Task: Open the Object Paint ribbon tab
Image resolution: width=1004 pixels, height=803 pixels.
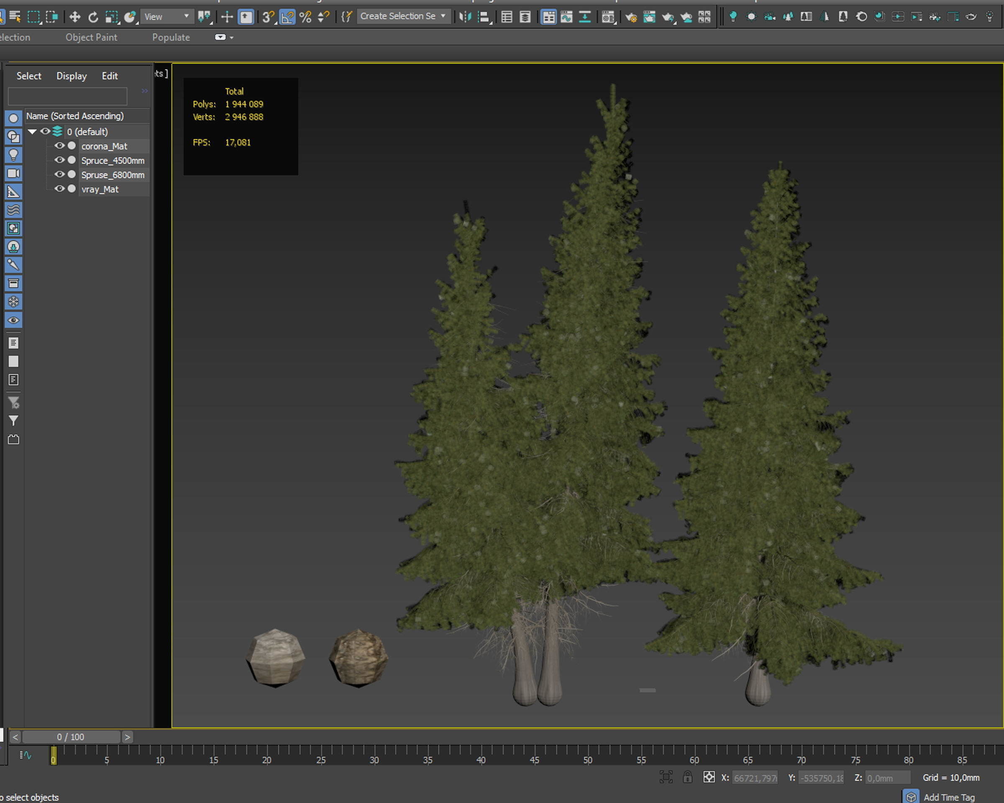Action: click(x=91, y=37)
